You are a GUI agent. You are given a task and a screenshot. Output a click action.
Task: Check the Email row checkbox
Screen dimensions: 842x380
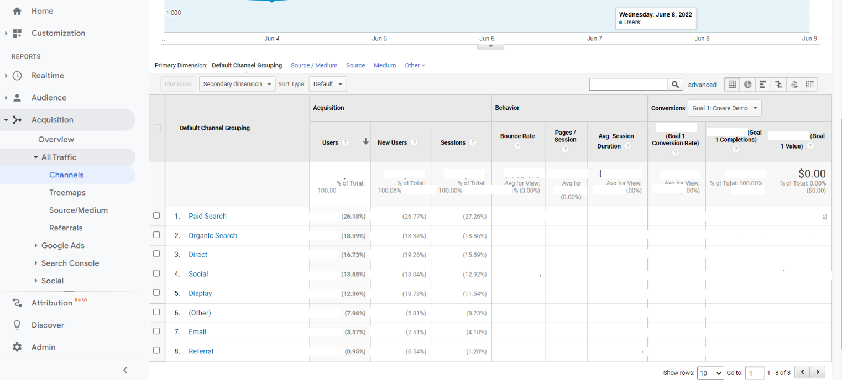tap(156, 331)
